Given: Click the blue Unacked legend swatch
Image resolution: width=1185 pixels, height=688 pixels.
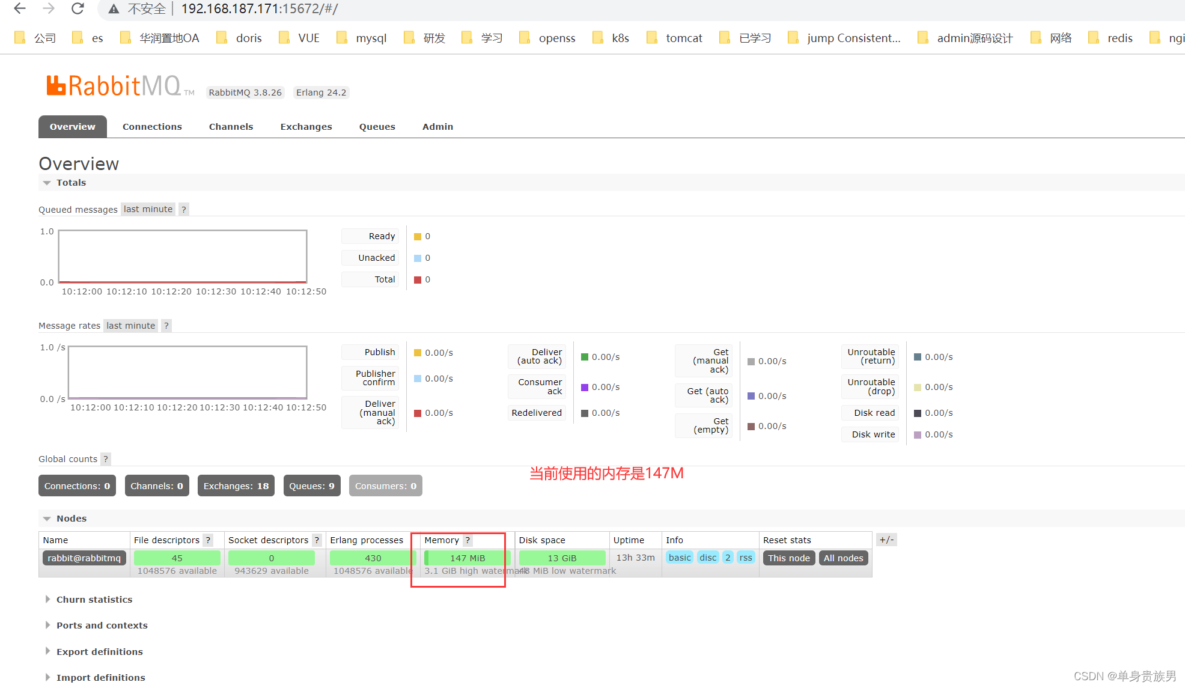Looking at the screenshot, I should point(418,258).
